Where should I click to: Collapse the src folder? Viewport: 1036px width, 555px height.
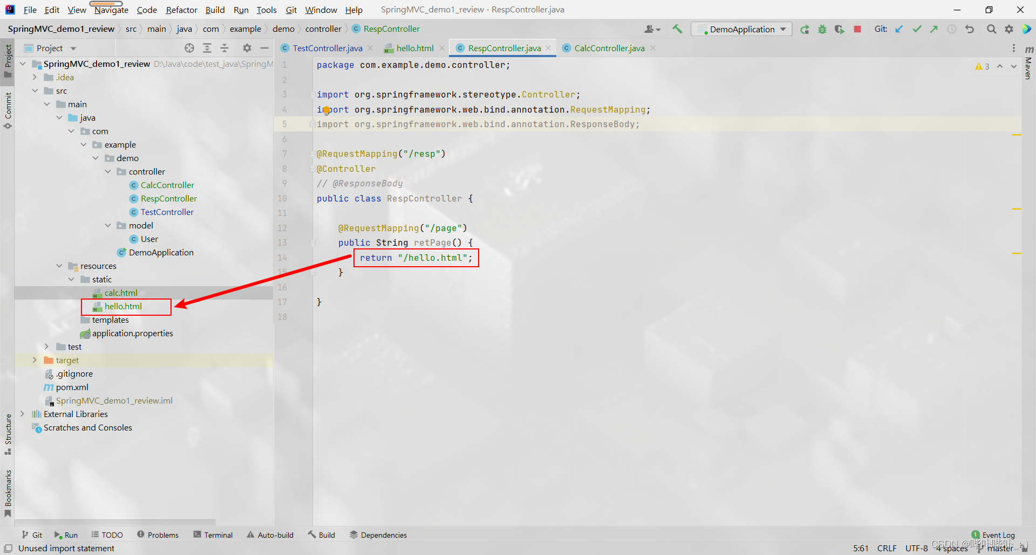click(35, 91)
